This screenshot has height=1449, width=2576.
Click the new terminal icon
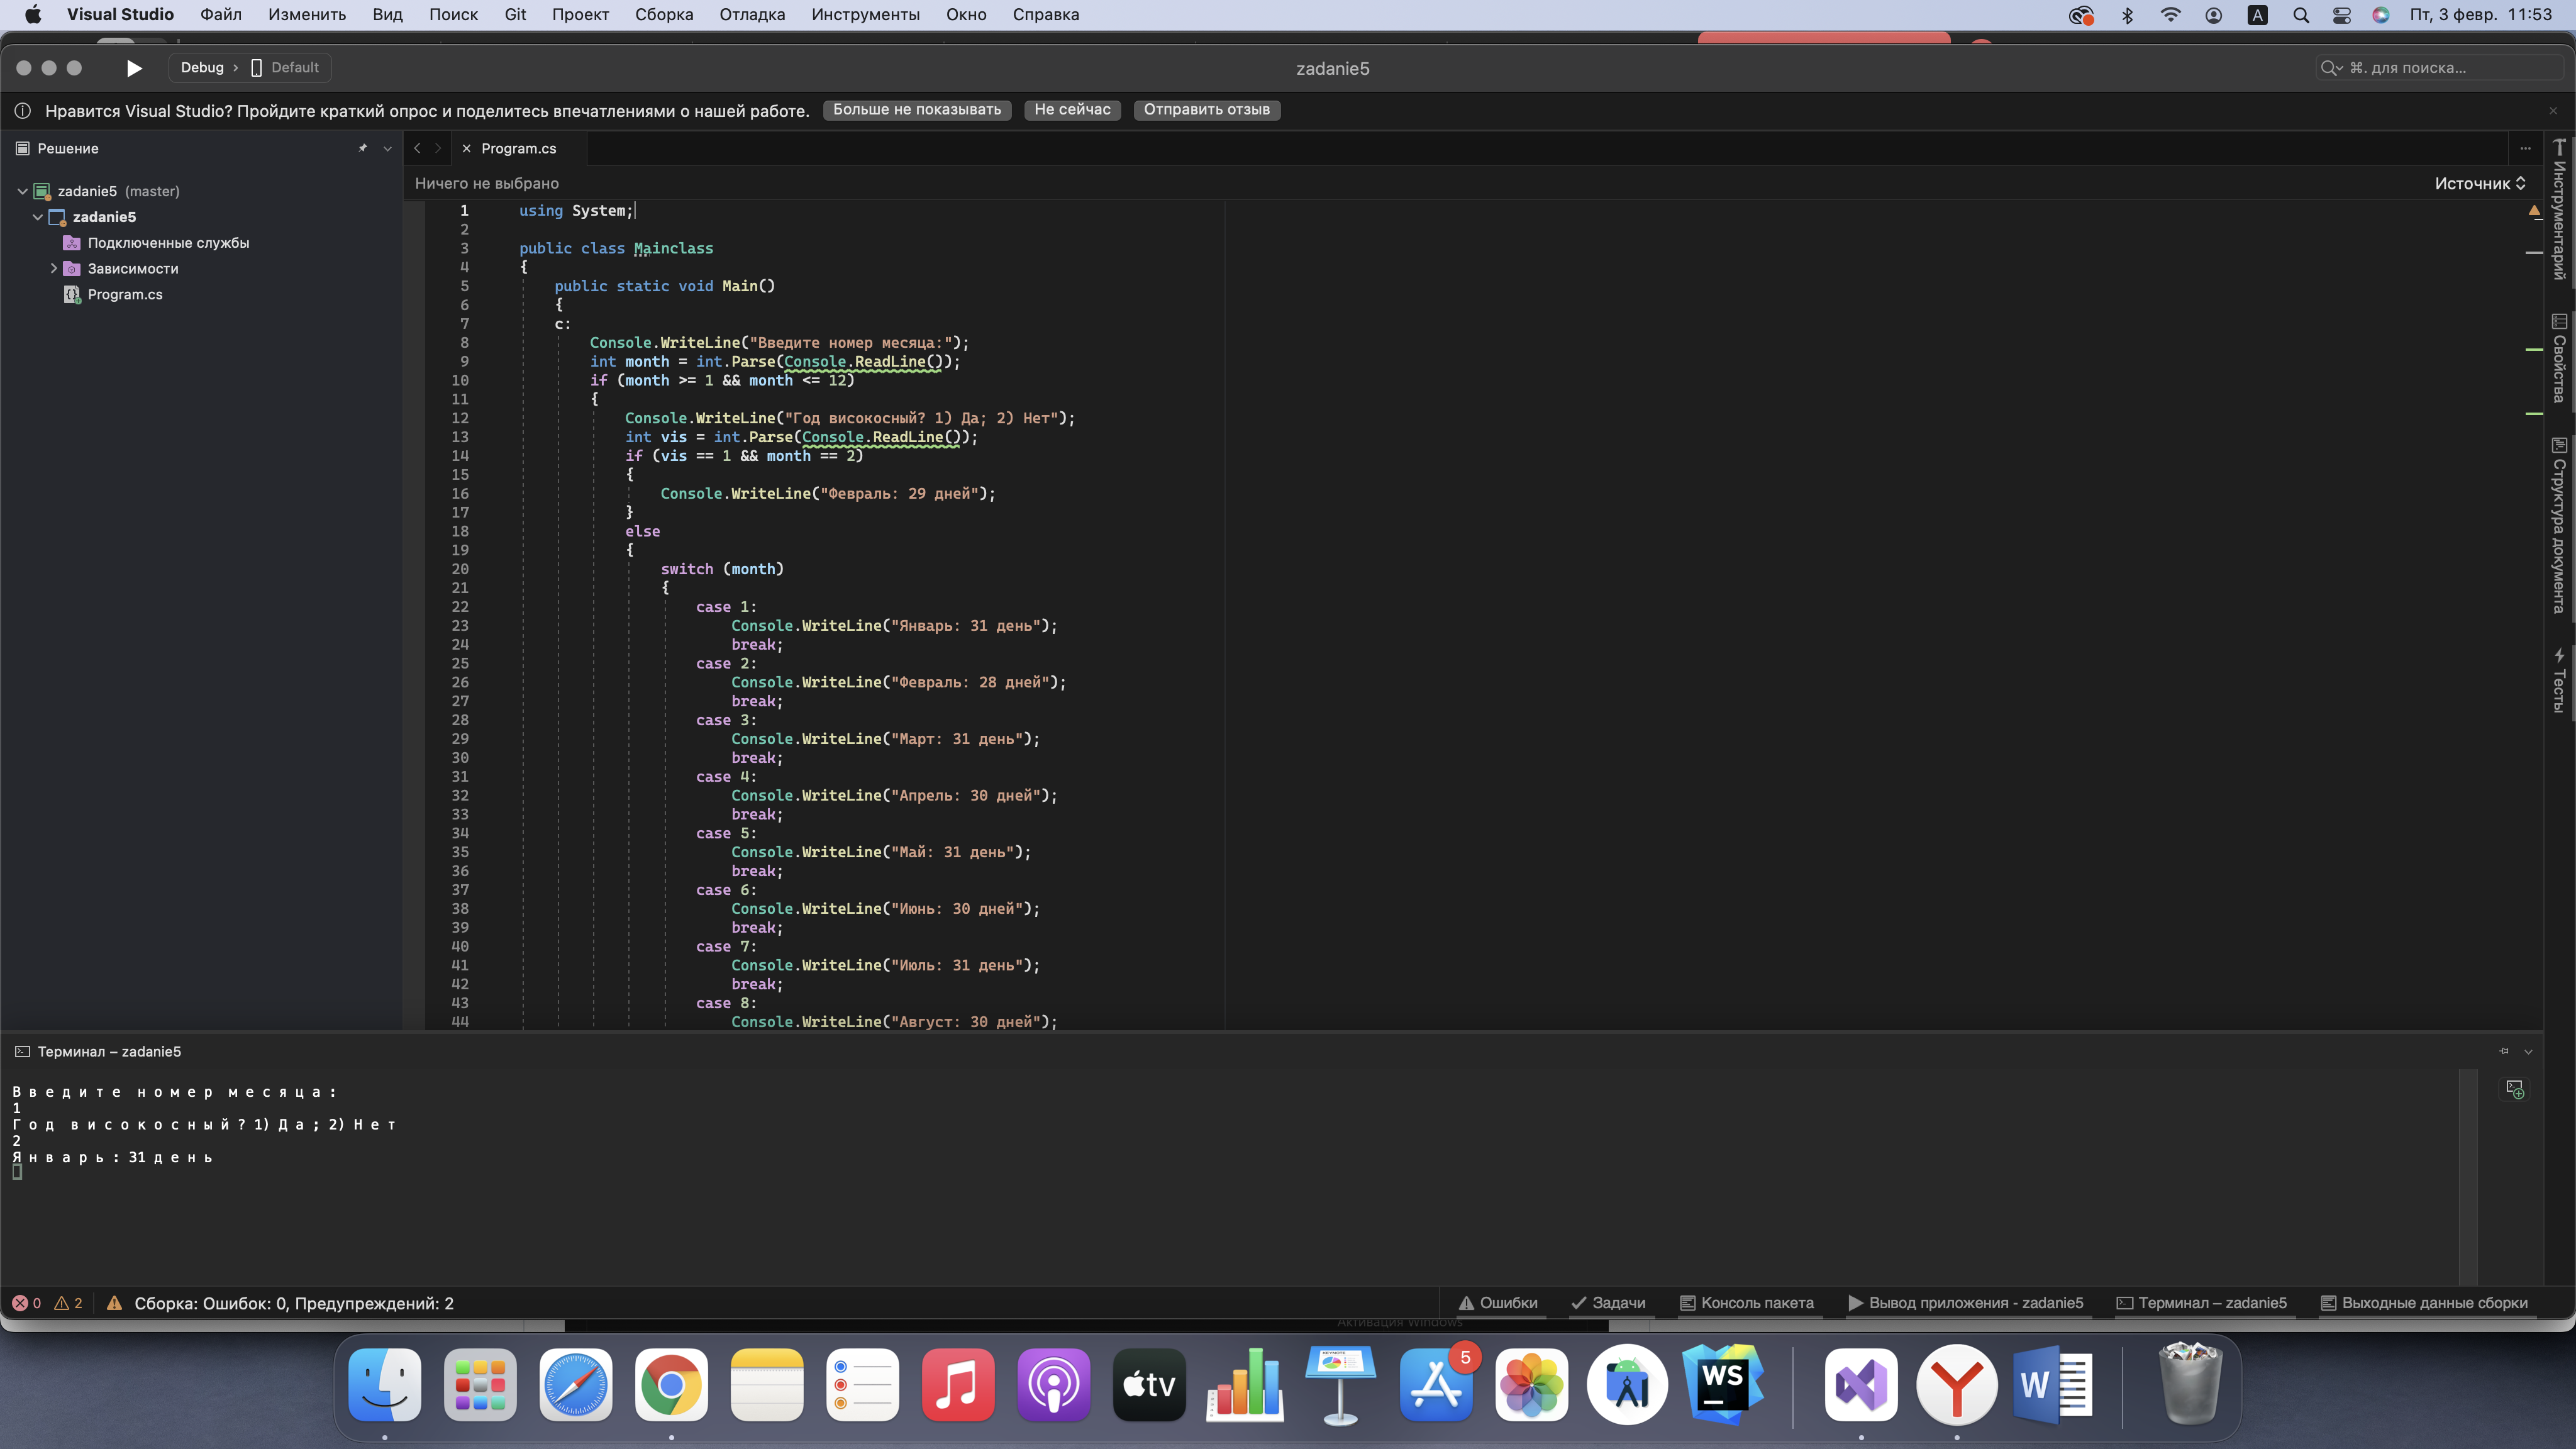(2515, 1089)
